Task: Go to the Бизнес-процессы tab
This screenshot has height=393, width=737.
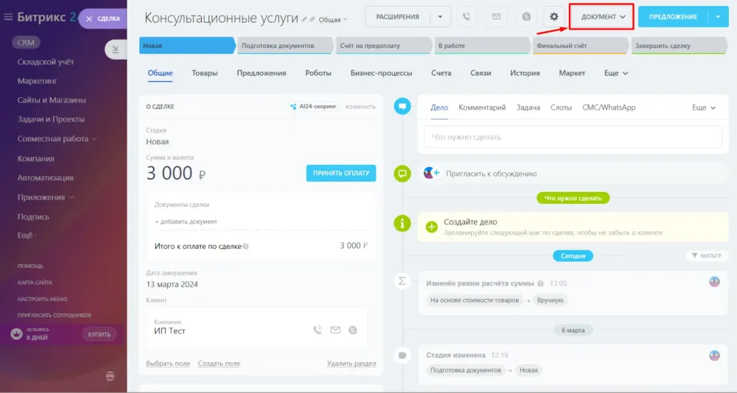Action: coord(381,74)
